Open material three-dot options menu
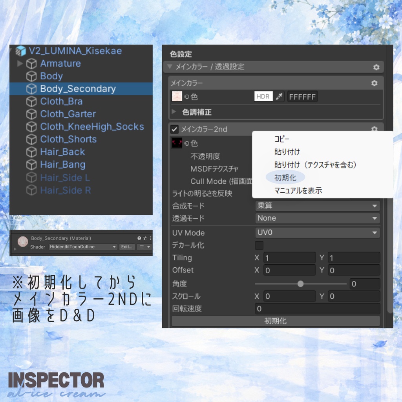 click(x=150, y=238)
